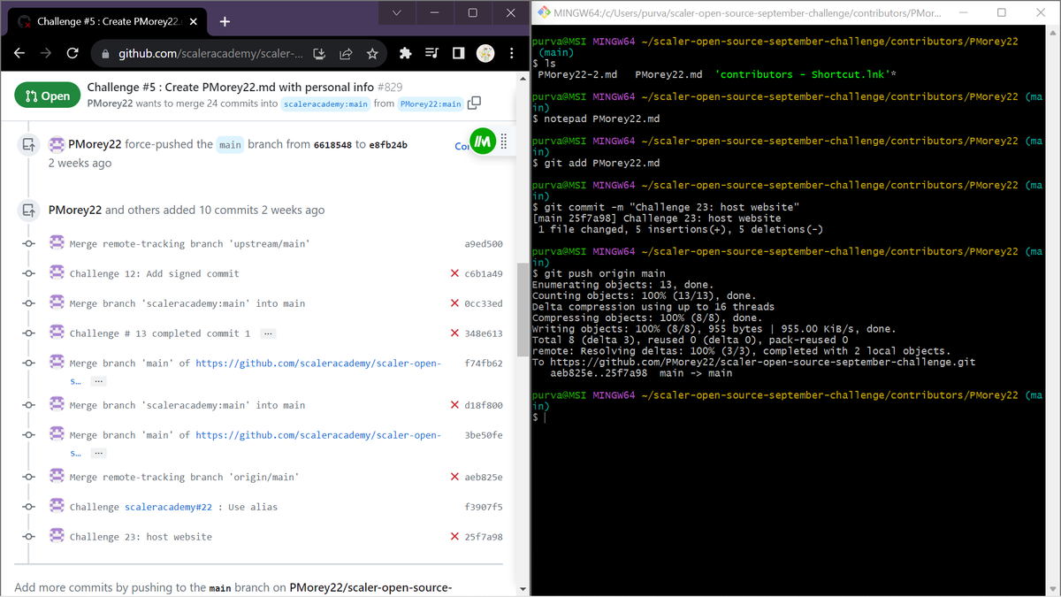Open the old commit hash 6618548
The width and height of the screenshot is (1061, 597).
coord(332,144)
